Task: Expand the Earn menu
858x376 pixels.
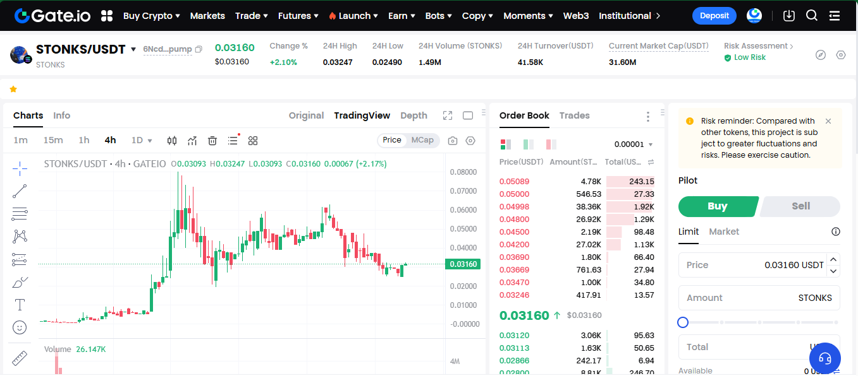Action: coord(402,16)
